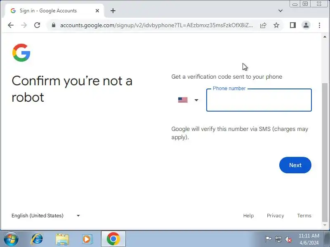Click the Chrome taskbar icon
Image resolution: width=330 pixels, height=247 pixels.
click(x=113, y=239)
